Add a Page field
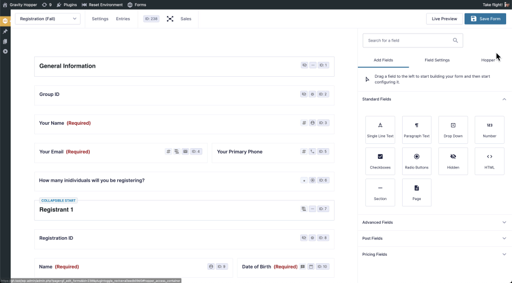The image size is (512, 283). tap(417, 192)
